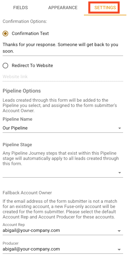127x260 pixels.
Task: Choose the Redirect To Website radio option
Action: [6, 66]
